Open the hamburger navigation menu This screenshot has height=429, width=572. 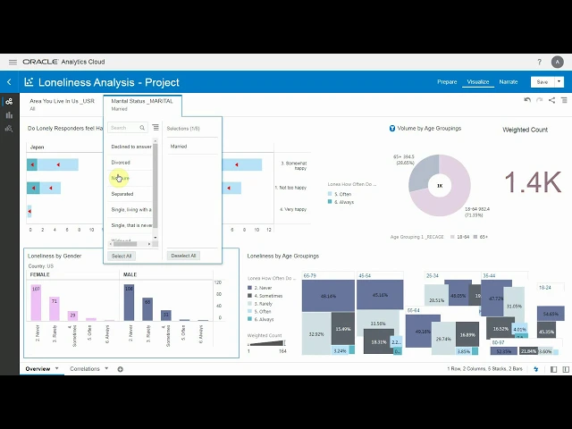[13, 62]
